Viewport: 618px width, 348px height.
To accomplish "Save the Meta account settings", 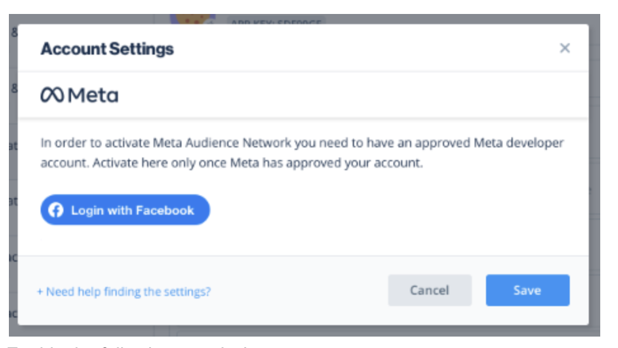I will click(527, 290).
